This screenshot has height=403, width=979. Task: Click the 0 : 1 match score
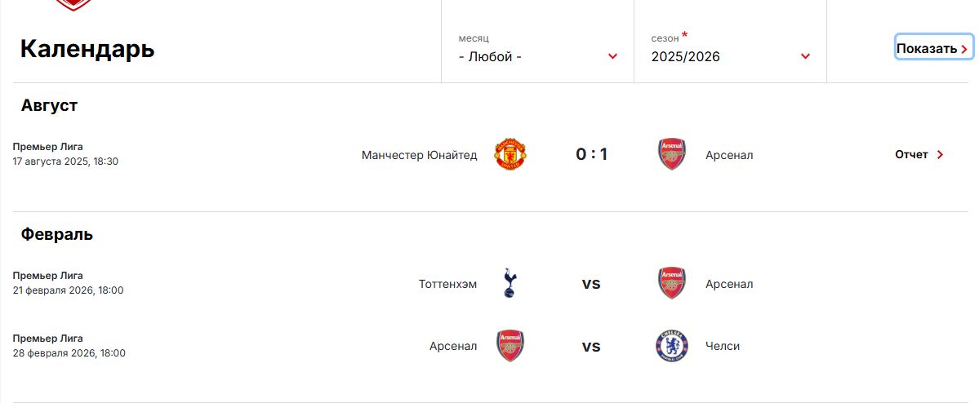click(x=591, y=154)
